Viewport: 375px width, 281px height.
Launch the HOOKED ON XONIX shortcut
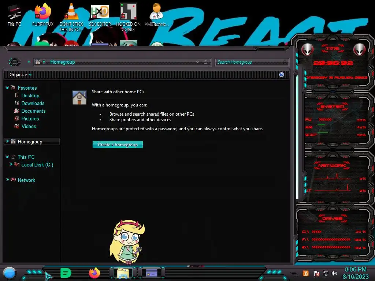(x=128, y=17)
